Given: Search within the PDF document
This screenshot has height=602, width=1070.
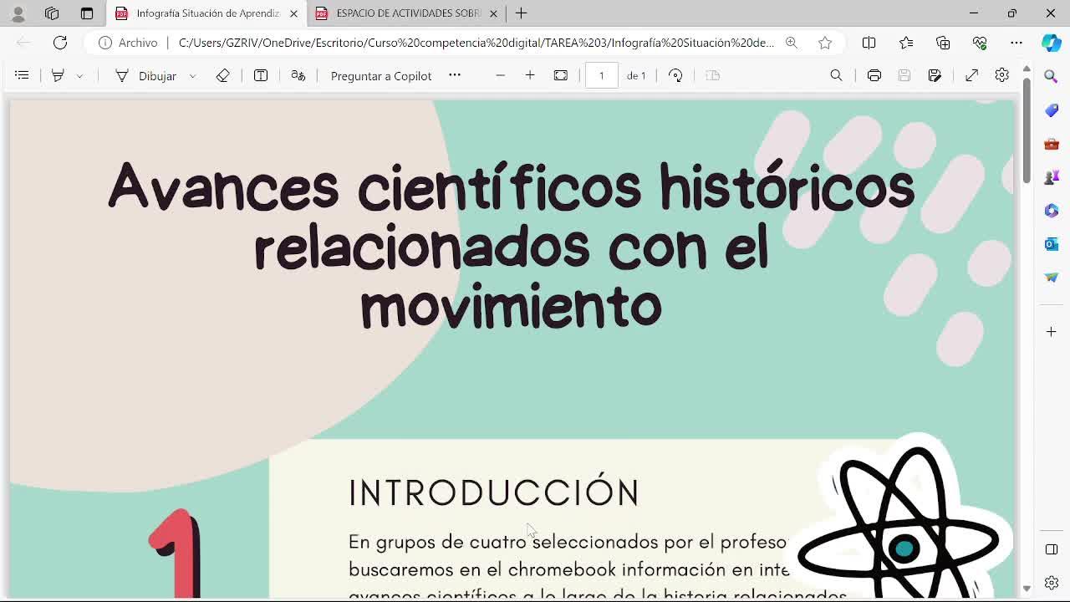Looking at the screenshot, I should (x=836, y=75).
